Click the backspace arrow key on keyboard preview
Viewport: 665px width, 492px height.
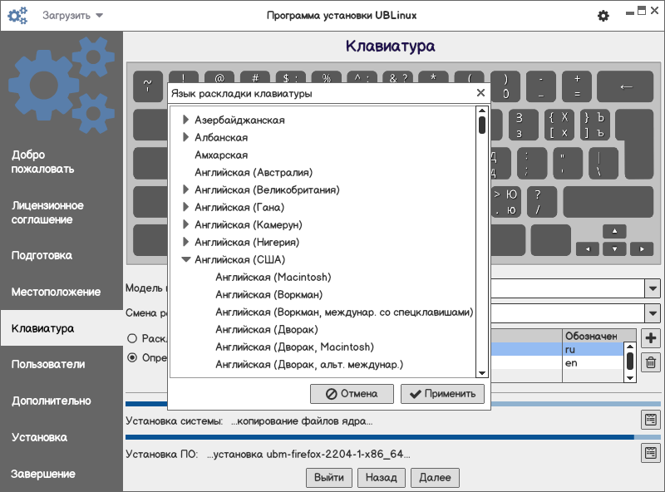point(625,87)
